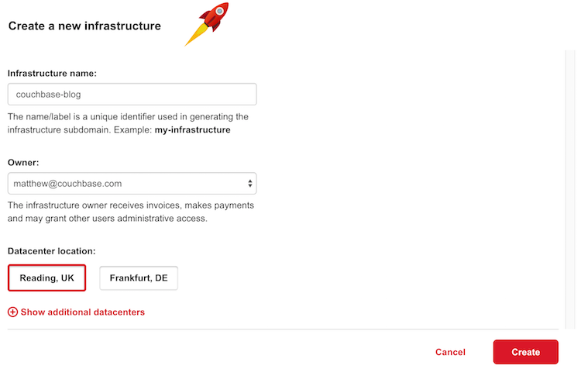The height and width of the screenshot is (369, 581).
Task: Focus the Infrastructure name input field
Action: click(132, 95)
